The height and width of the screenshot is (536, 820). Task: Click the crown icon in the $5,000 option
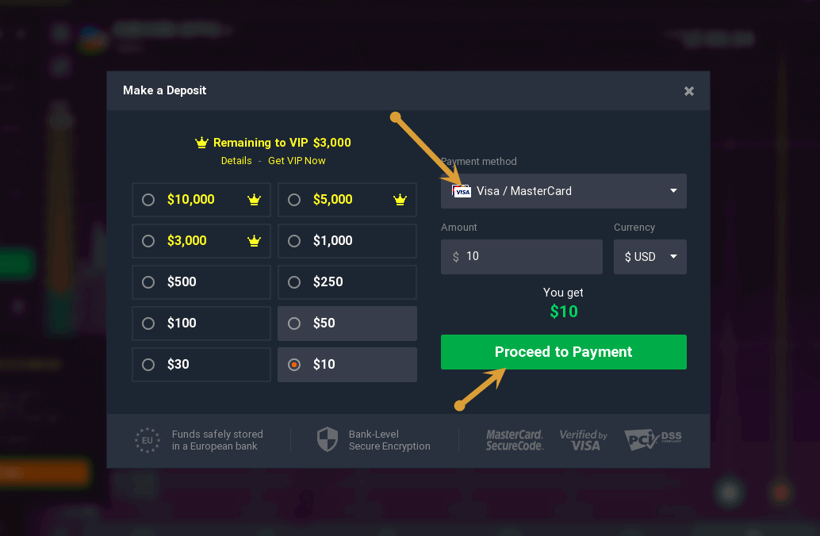coord(400,199)
